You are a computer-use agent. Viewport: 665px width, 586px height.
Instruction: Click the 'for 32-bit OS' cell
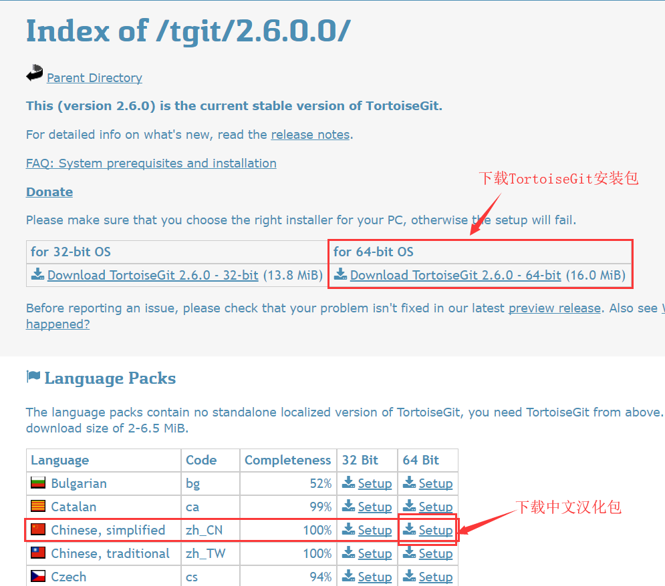pyautogui.click(x=177, y=252)
